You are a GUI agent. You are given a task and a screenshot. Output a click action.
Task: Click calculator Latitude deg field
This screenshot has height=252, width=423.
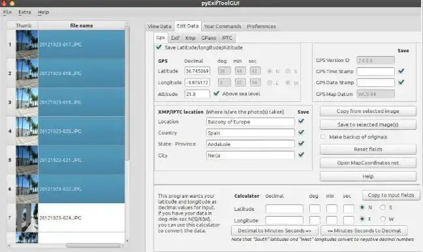[315, 208]
